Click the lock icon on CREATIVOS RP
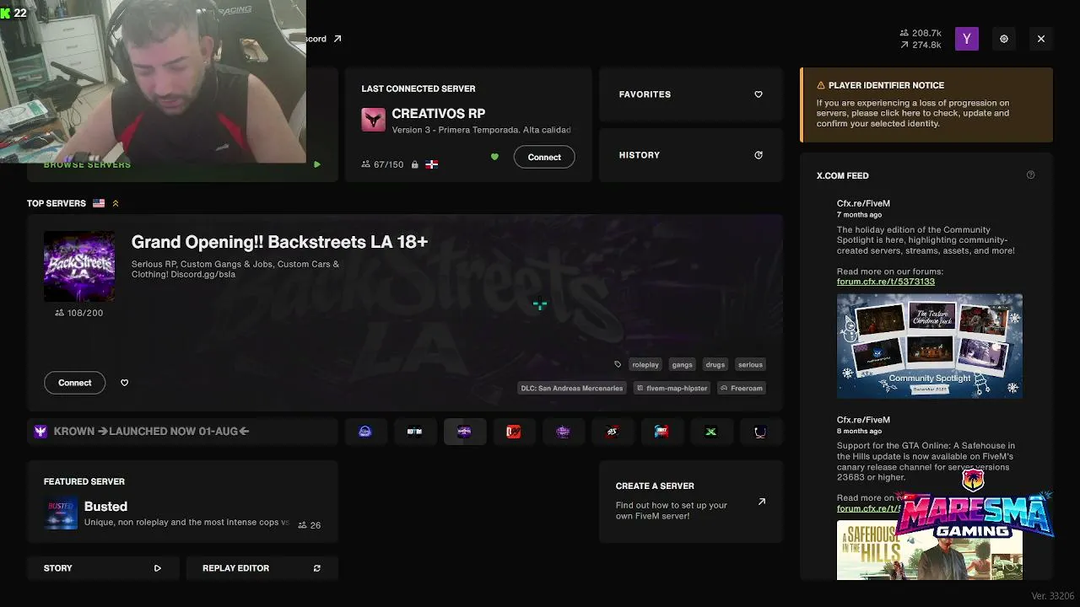This screenshot has height=607, width=1080. tap(414, 164)
